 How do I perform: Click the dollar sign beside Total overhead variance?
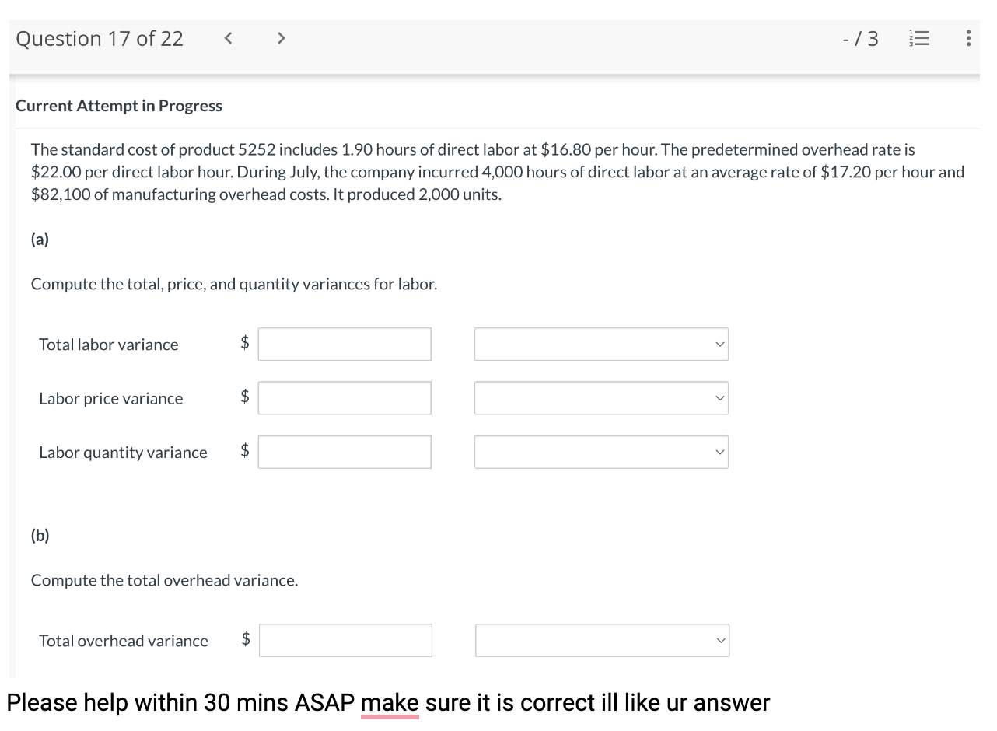[x=244, y=639]
